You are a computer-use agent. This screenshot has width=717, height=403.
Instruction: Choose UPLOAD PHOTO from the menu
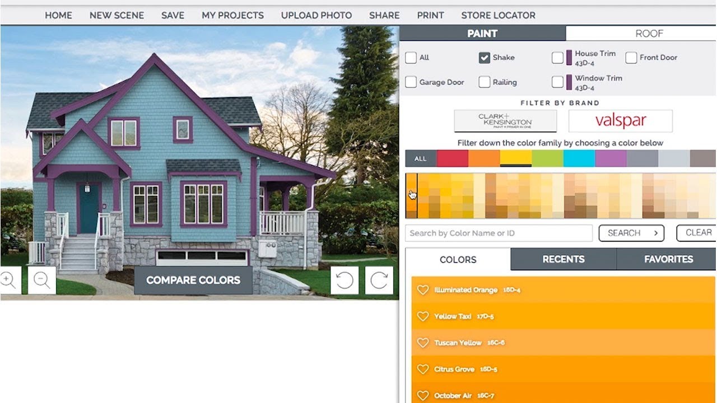(316, 15)
